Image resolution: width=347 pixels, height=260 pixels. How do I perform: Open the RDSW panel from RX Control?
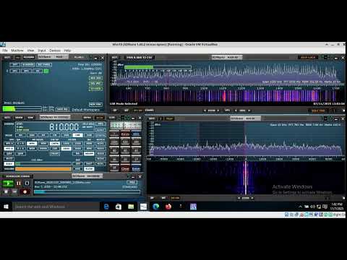coord(19,118)
